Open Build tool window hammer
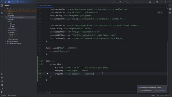The height and width of the screenshot is (97, 172). (2, 78)
